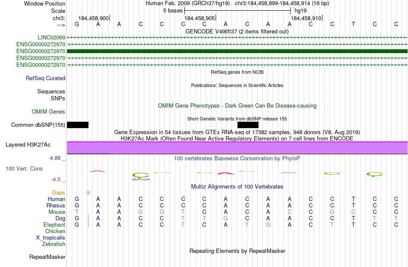
Task: Click the Human Feb. 2009 (GRCh37/hg19) assembly text
Action: pyautogui.click(x=188, y=3)
